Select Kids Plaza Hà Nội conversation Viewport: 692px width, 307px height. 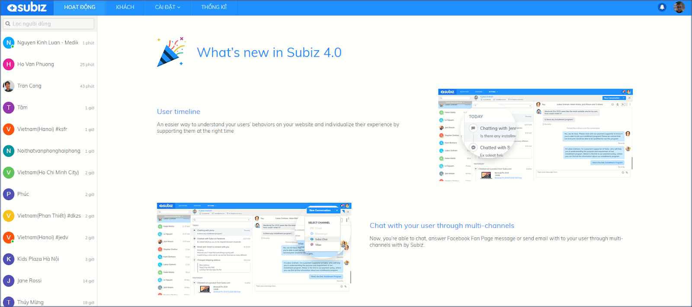(x=48, y=259)
